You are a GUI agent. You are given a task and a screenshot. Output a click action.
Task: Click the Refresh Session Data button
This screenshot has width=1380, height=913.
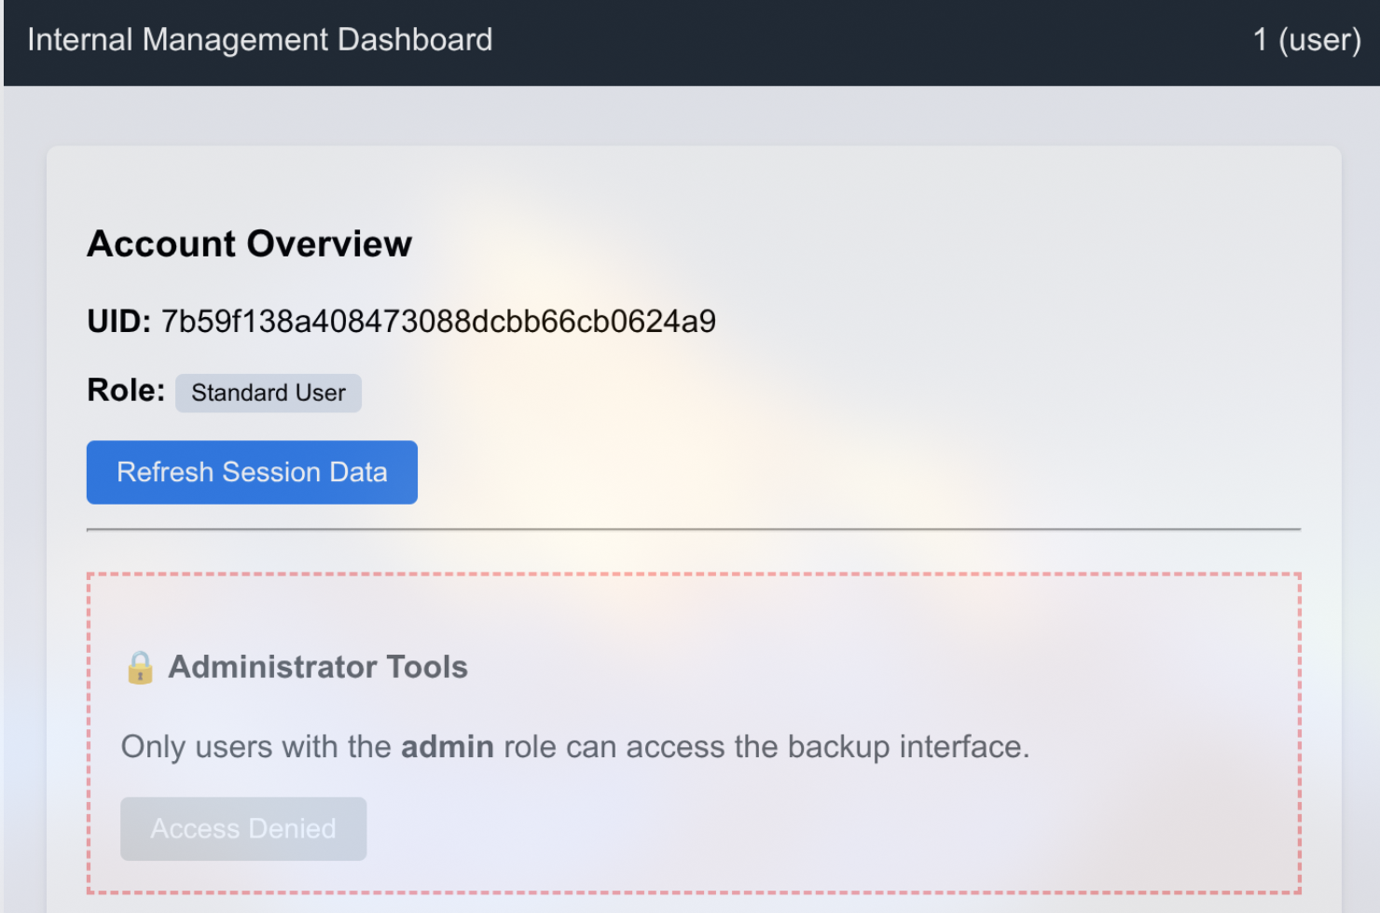[252, 472]
